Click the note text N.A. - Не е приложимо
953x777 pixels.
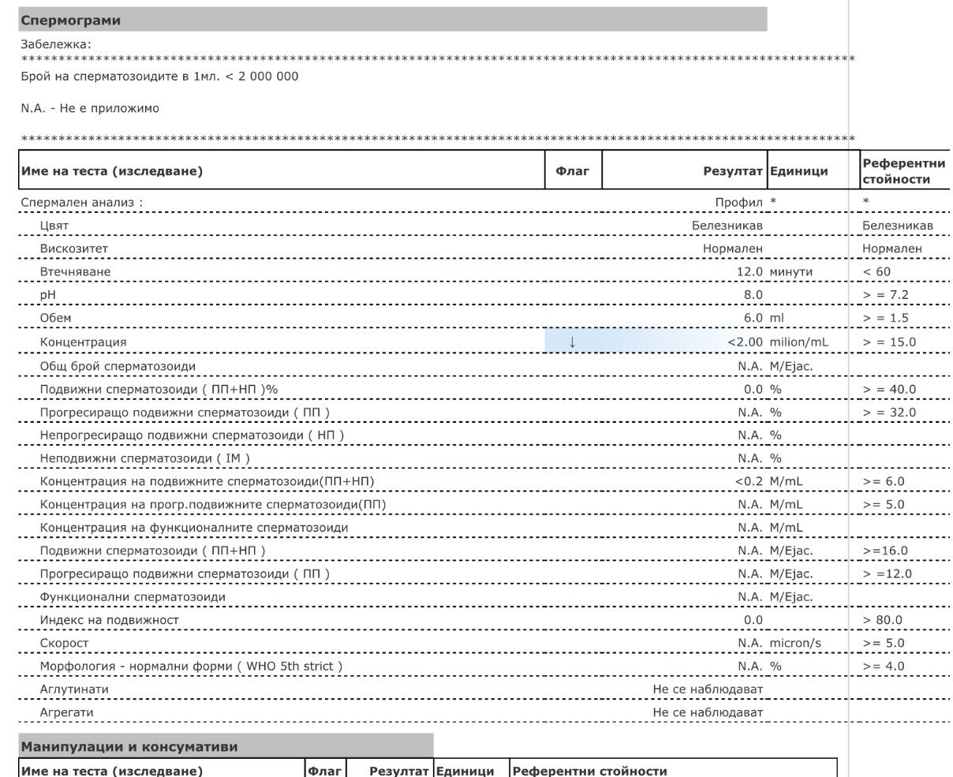[90, 108]
